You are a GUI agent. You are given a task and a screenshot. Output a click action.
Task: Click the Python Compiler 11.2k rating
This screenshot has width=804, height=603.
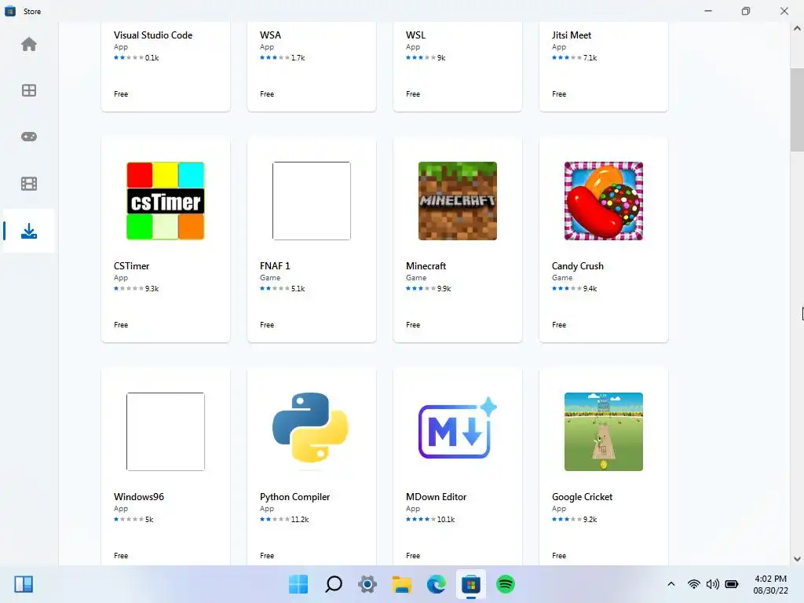tap(284, 520)
